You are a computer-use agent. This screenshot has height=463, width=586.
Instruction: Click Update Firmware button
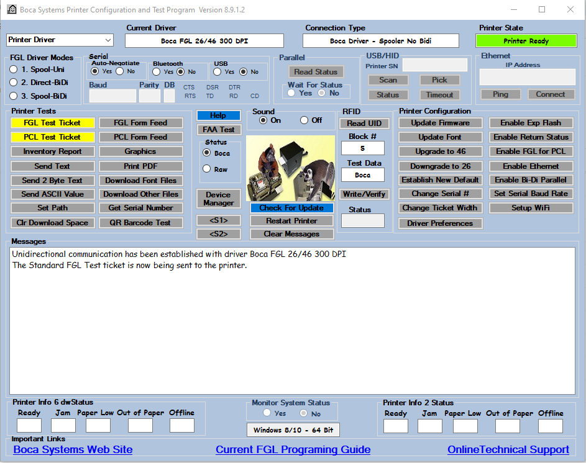click(x=440, y=123)
